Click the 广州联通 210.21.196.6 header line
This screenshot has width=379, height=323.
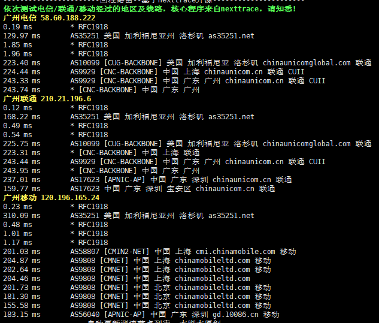pyautogui.click(x=47, y=99)
